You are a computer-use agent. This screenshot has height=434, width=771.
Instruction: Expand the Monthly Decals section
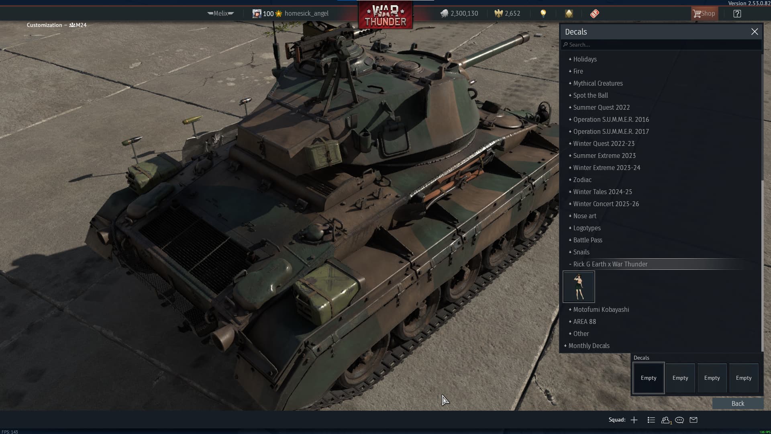[x=589, y=346]
